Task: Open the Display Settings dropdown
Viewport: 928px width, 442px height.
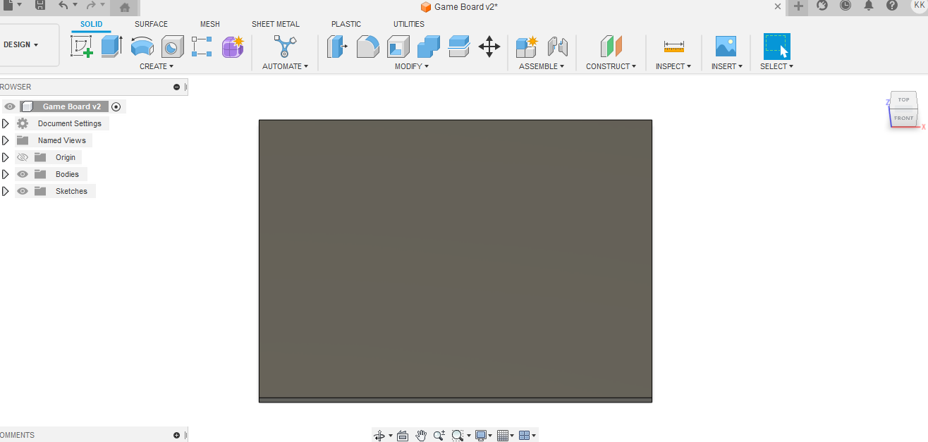Action: (x=484, y=436)
